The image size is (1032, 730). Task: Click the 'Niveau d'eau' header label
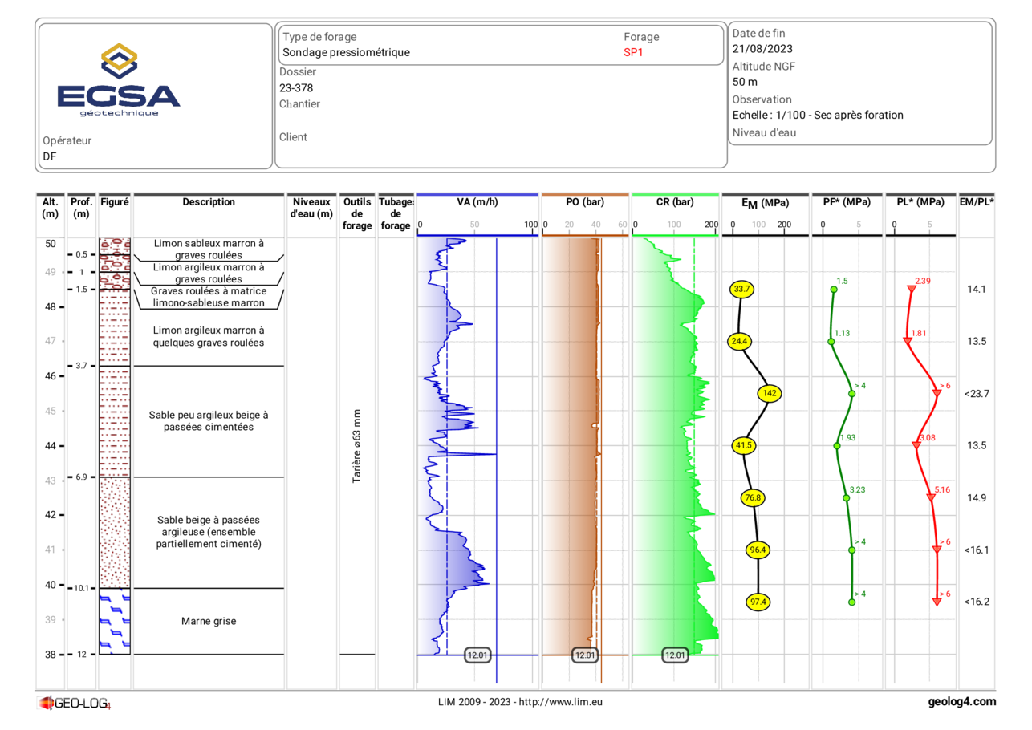point(764,132)
